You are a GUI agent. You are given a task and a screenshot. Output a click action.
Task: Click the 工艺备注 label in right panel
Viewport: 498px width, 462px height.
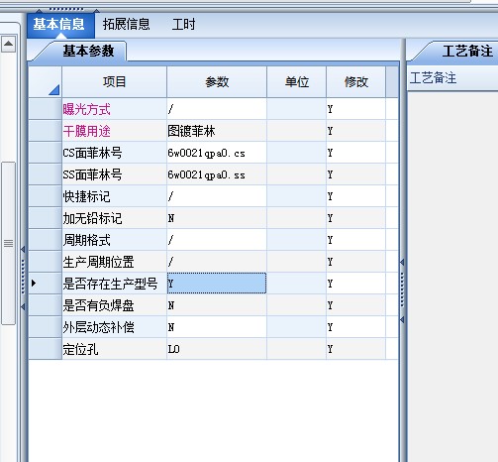[x=433, y=78]
